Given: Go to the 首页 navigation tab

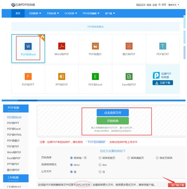Looking at the screenshot, I should 18,13.
